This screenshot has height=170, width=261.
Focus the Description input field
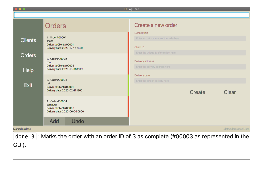click(190, 38)
